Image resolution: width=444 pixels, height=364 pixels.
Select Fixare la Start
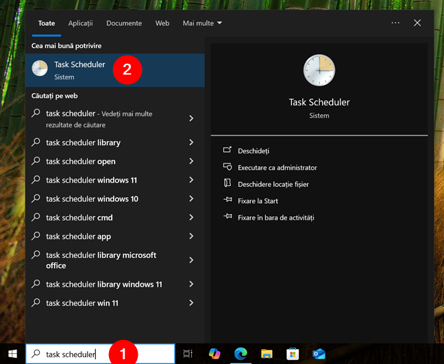(x=258, y=200)
